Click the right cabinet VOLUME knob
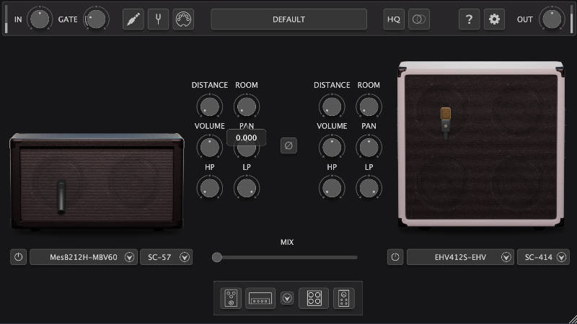 point(332,148)
